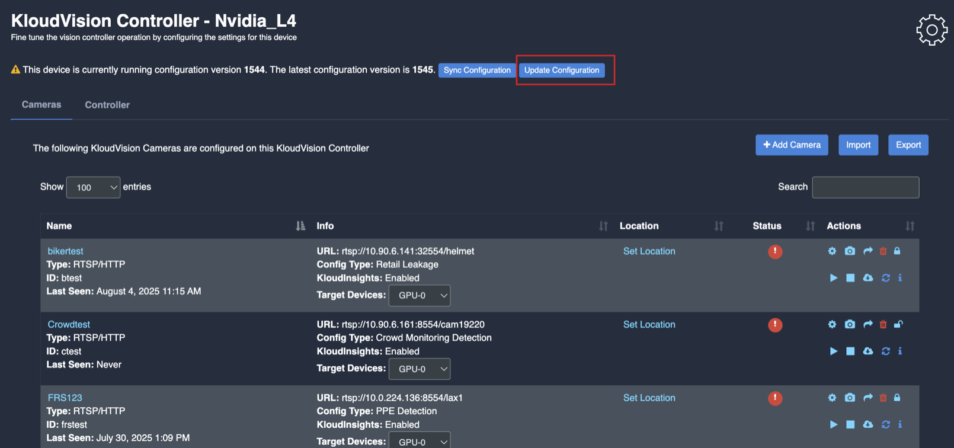Click the red status alert for bikertest
954x448 pixels.
click(775, 252)
